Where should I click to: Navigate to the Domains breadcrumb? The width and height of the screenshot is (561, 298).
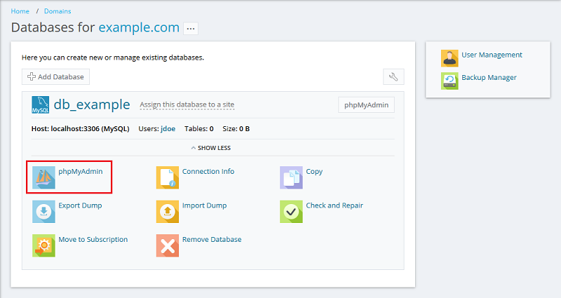pos(58,11)
